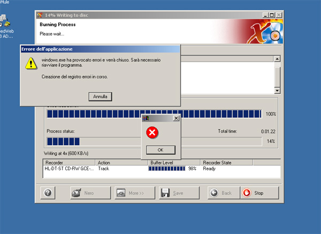Click the Errore dell'applicazione title bar

click(x=100, y=49)
